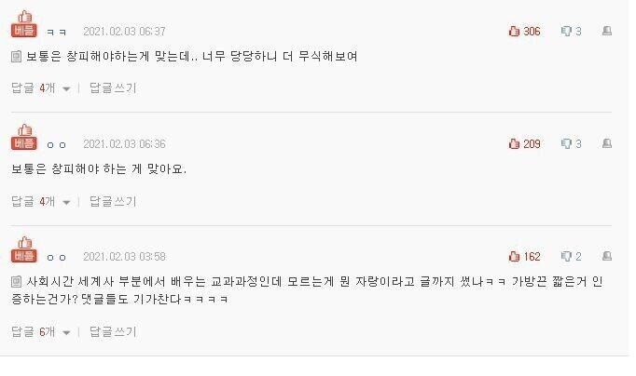Report the comment posted at 03:58

coord(607,257)
